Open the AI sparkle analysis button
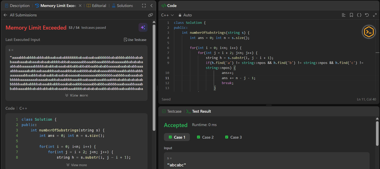The height and width of the screenshot is (169, 380). click(x=143, y=28)
